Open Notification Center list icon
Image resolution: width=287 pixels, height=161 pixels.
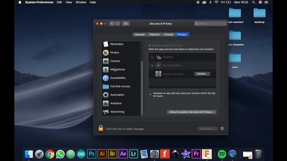point(266,2)
